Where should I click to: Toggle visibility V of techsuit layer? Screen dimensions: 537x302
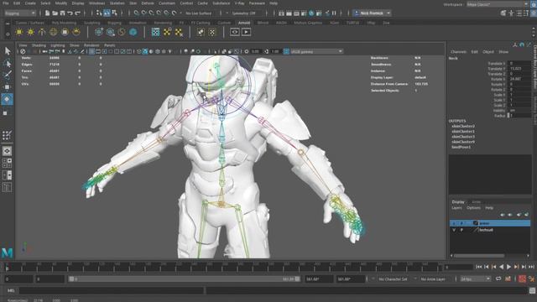tap(454, 230)
